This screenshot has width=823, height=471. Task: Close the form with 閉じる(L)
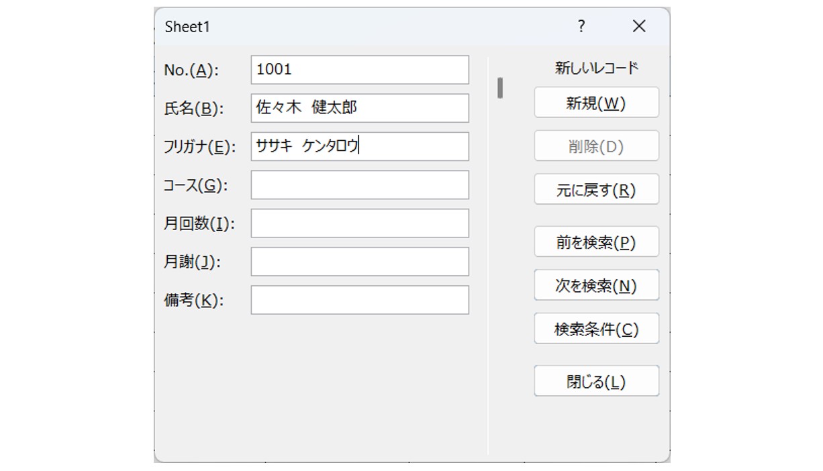(x=596, y=381)
